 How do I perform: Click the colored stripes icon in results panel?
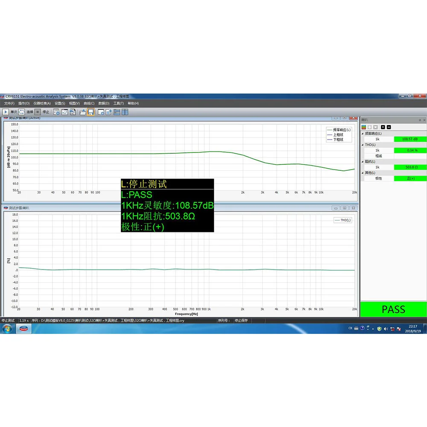coord(363,127)
